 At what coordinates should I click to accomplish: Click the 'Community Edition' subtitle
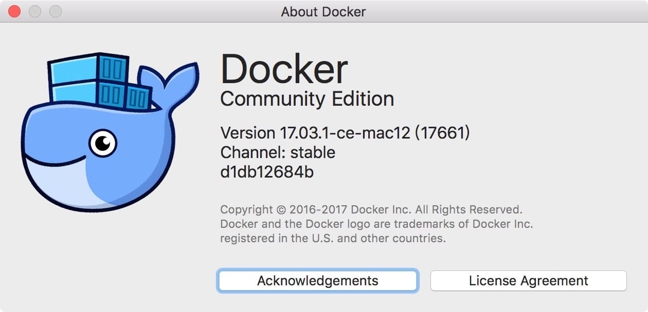(307, 99)
